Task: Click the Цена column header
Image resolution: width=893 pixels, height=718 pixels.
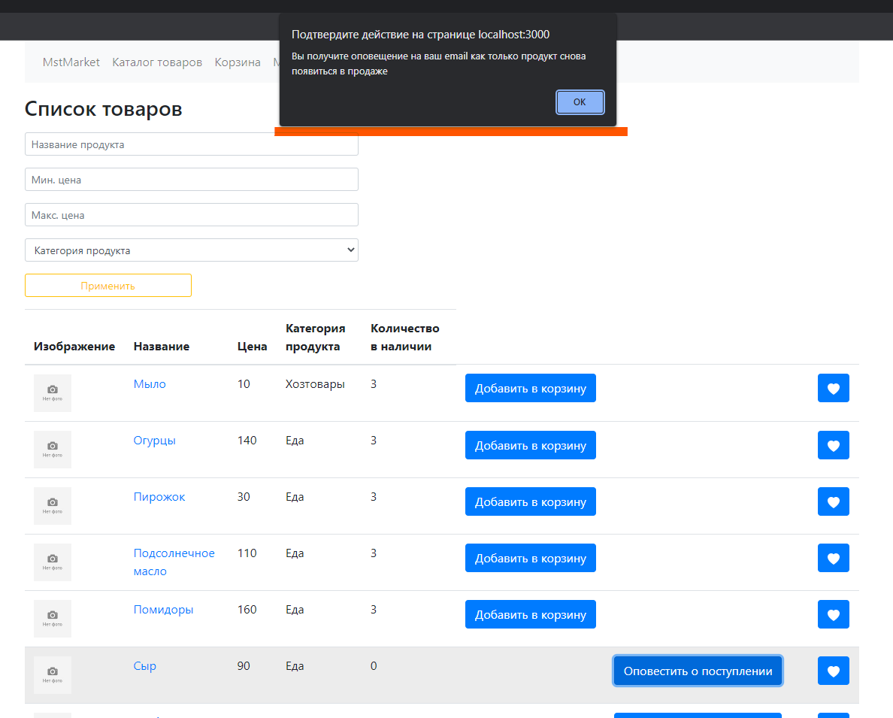Action: click(253, 347)
